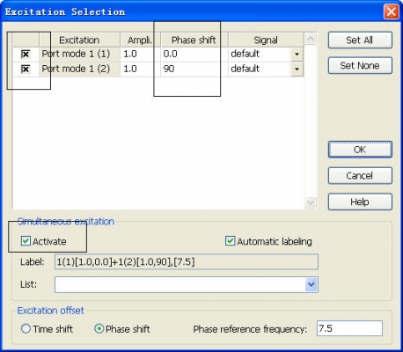The width and height of the screenshot is (403, 352).
Task: Toggle the Activate simultaneous excitation checkbox
Action: coord(26,241)
